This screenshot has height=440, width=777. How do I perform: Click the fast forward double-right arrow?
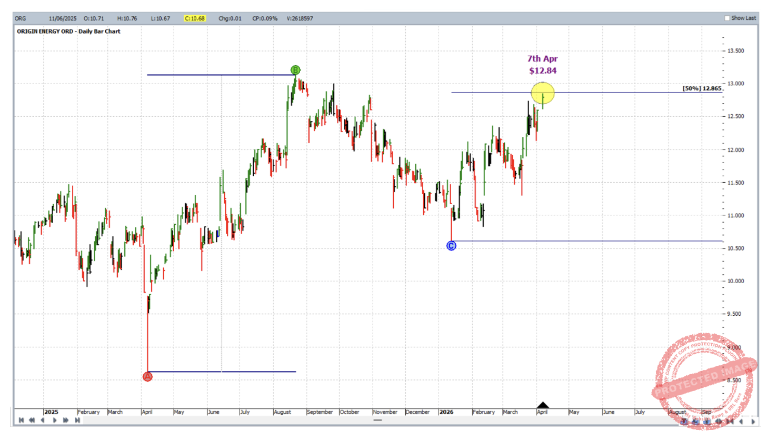click(x=66, y=420)
